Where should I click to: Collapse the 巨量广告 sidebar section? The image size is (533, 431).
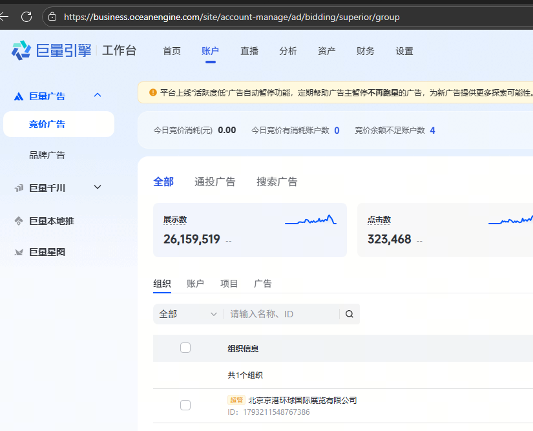pos(98,96)
